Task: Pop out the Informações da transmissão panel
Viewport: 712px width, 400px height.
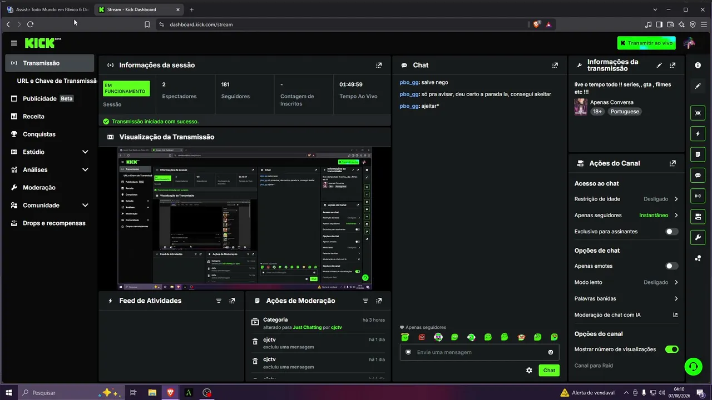Action: click(673, 65)
